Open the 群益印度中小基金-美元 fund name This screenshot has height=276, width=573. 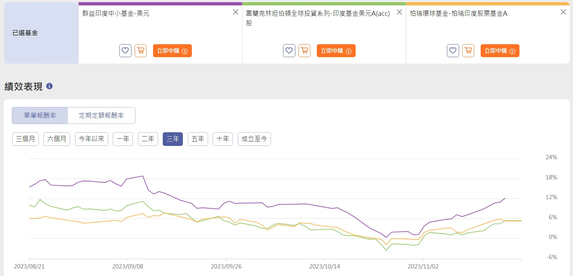[x=116, y=13]
